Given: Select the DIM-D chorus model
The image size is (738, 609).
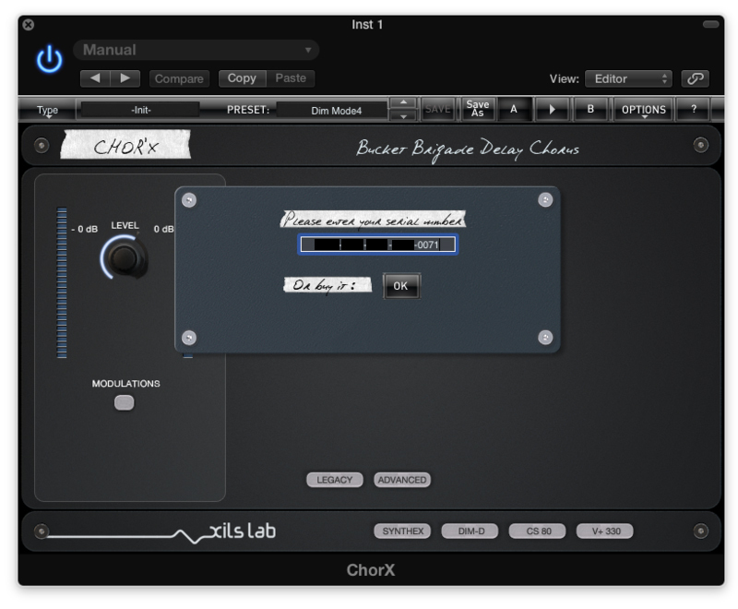Looking at the screenshot, I should tap(470, 531).
